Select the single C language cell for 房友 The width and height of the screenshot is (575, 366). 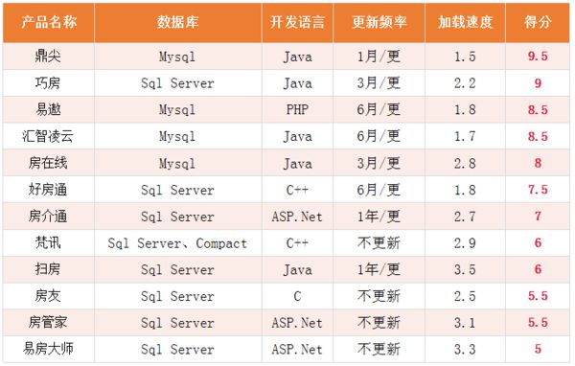coord(297,296)
